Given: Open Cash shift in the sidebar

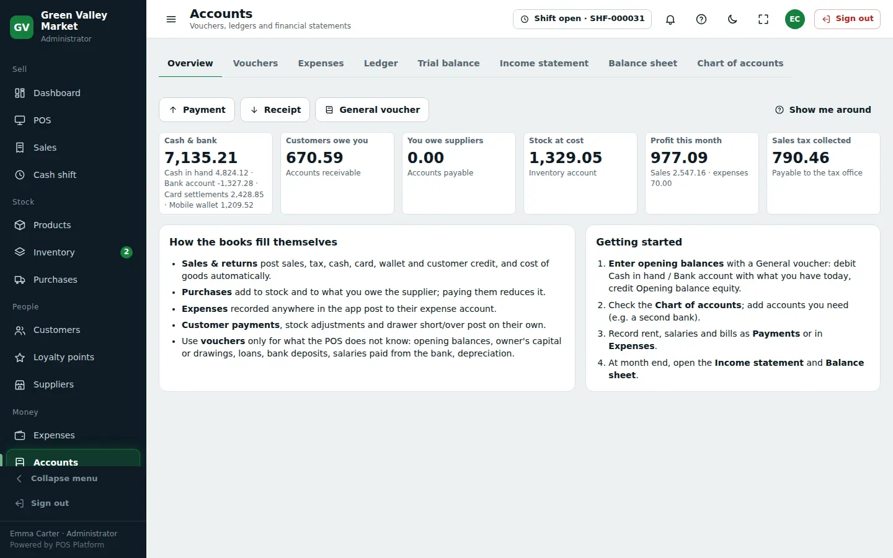Looking at the screenshot, I should coord(73,175).
